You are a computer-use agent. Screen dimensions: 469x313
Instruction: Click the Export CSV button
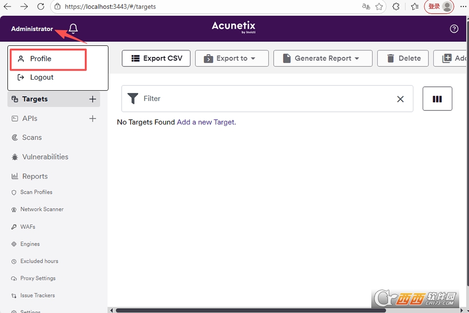(x=156, y=58)
